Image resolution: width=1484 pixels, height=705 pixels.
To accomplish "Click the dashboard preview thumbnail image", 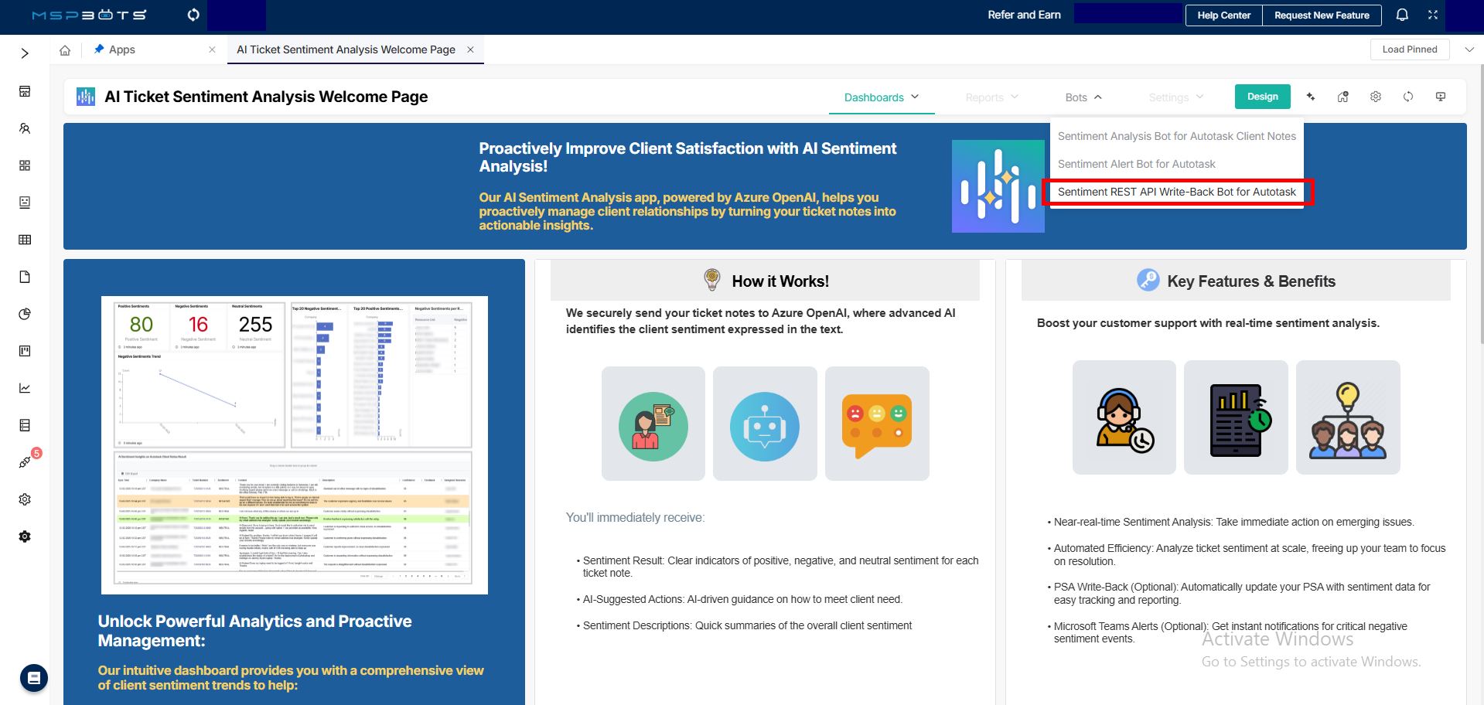I will 294,444.
